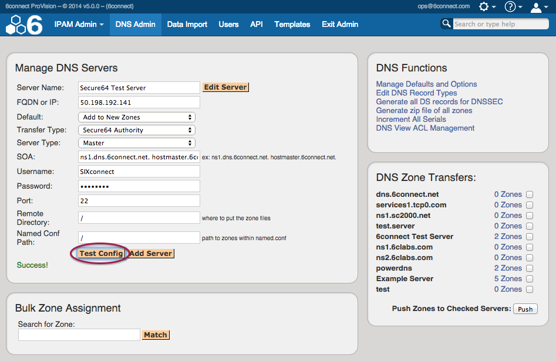This screenshot has height=362, width=556.
Task: Check the checkbox for server named test
Action: 530,289
